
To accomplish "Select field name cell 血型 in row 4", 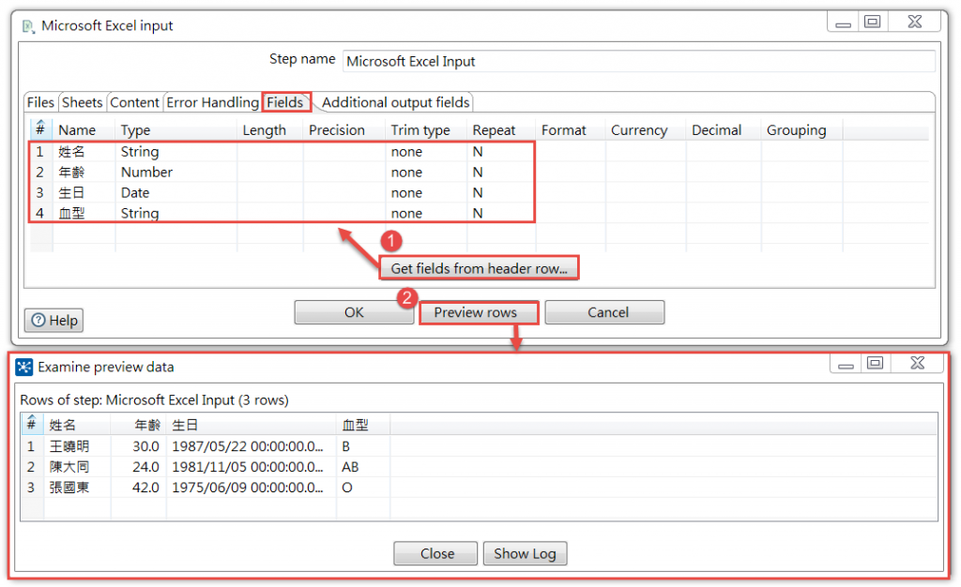I will click(84, 213).
